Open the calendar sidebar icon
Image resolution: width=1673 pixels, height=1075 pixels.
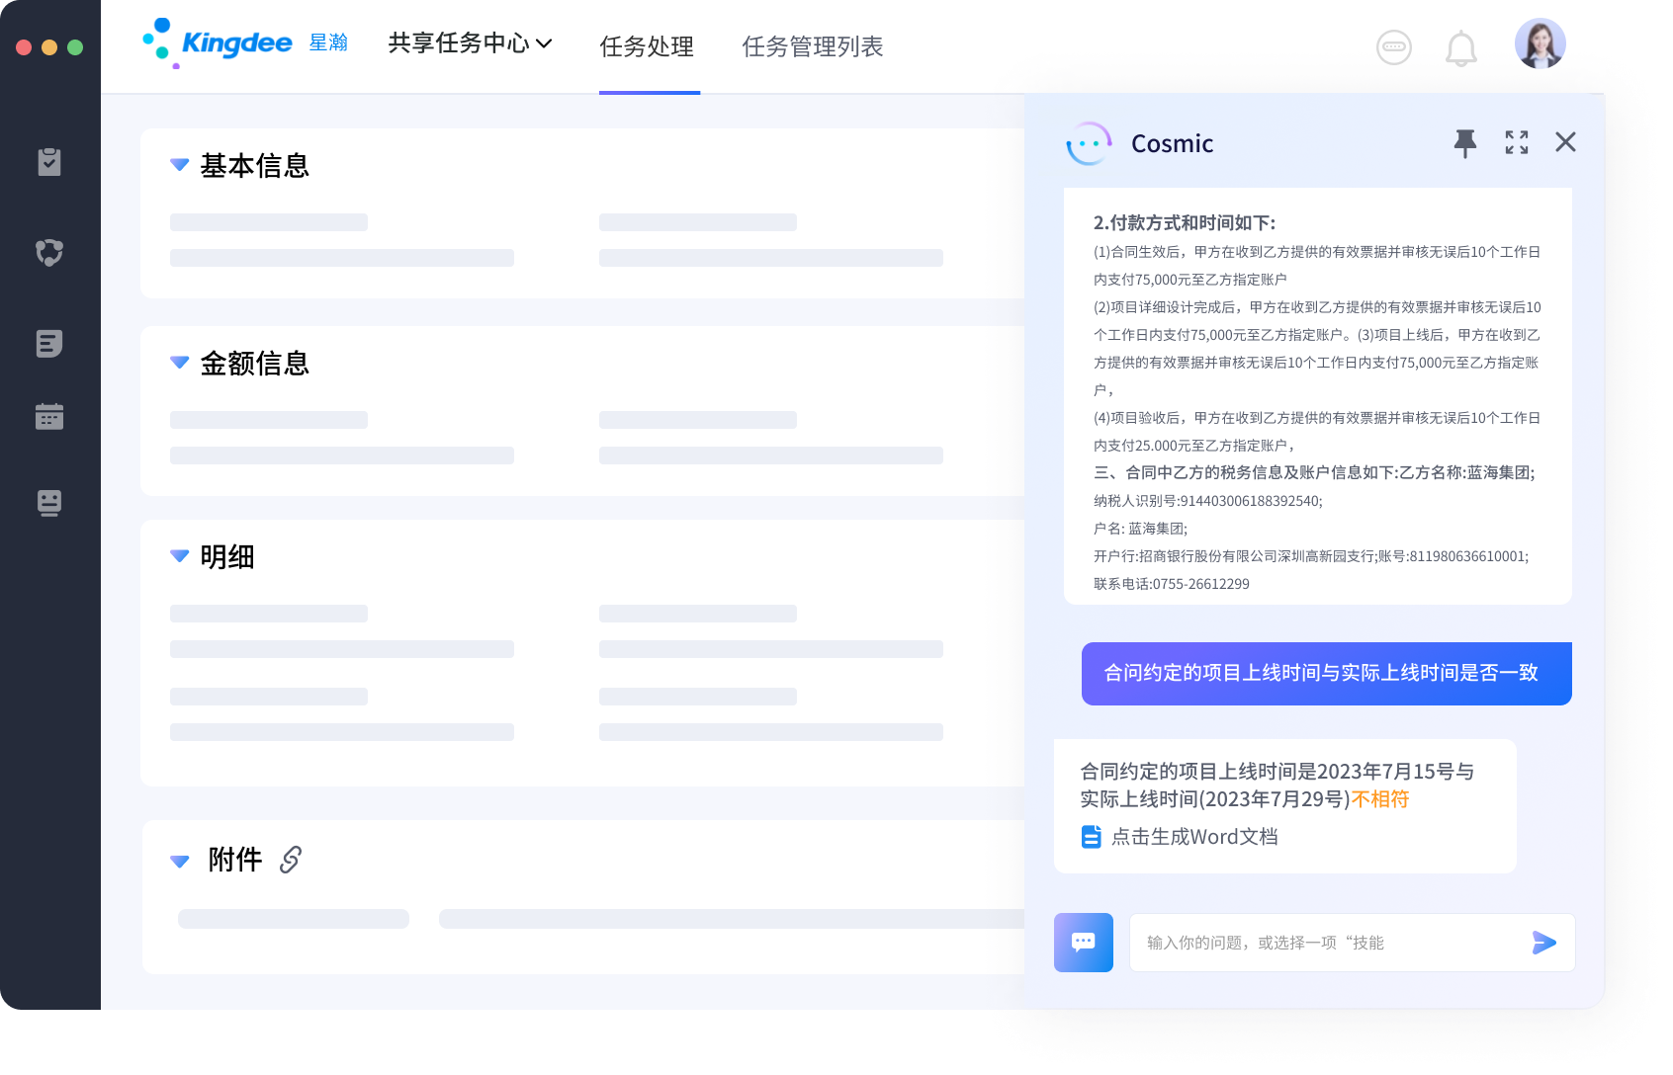point(49,417)
